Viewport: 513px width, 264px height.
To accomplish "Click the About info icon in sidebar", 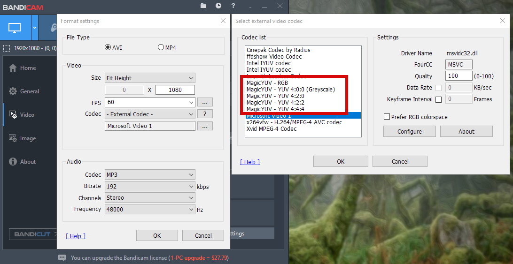I will pos(13,162).
